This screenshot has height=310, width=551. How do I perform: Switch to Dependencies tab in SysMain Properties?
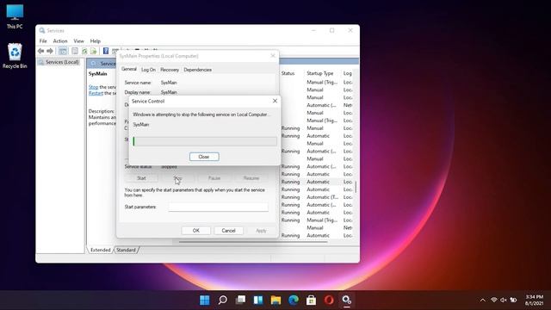pos(197,70)
